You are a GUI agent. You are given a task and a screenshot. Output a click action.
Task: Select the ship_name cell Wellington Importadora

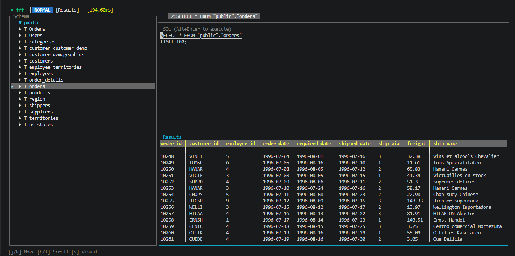click(462, 207)
